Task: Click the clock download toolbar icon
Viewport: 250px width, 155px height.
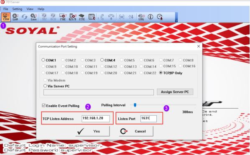Action: click(160, 17)
